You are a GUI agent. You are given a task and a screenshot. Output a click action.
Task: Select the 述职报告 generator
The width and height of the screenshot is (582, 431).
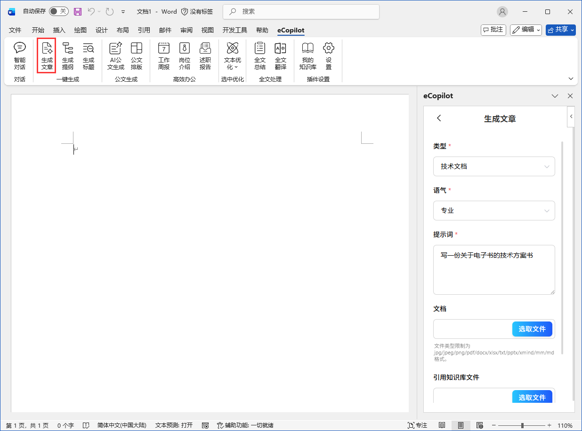pyautogui.click(x=205, y=55)
